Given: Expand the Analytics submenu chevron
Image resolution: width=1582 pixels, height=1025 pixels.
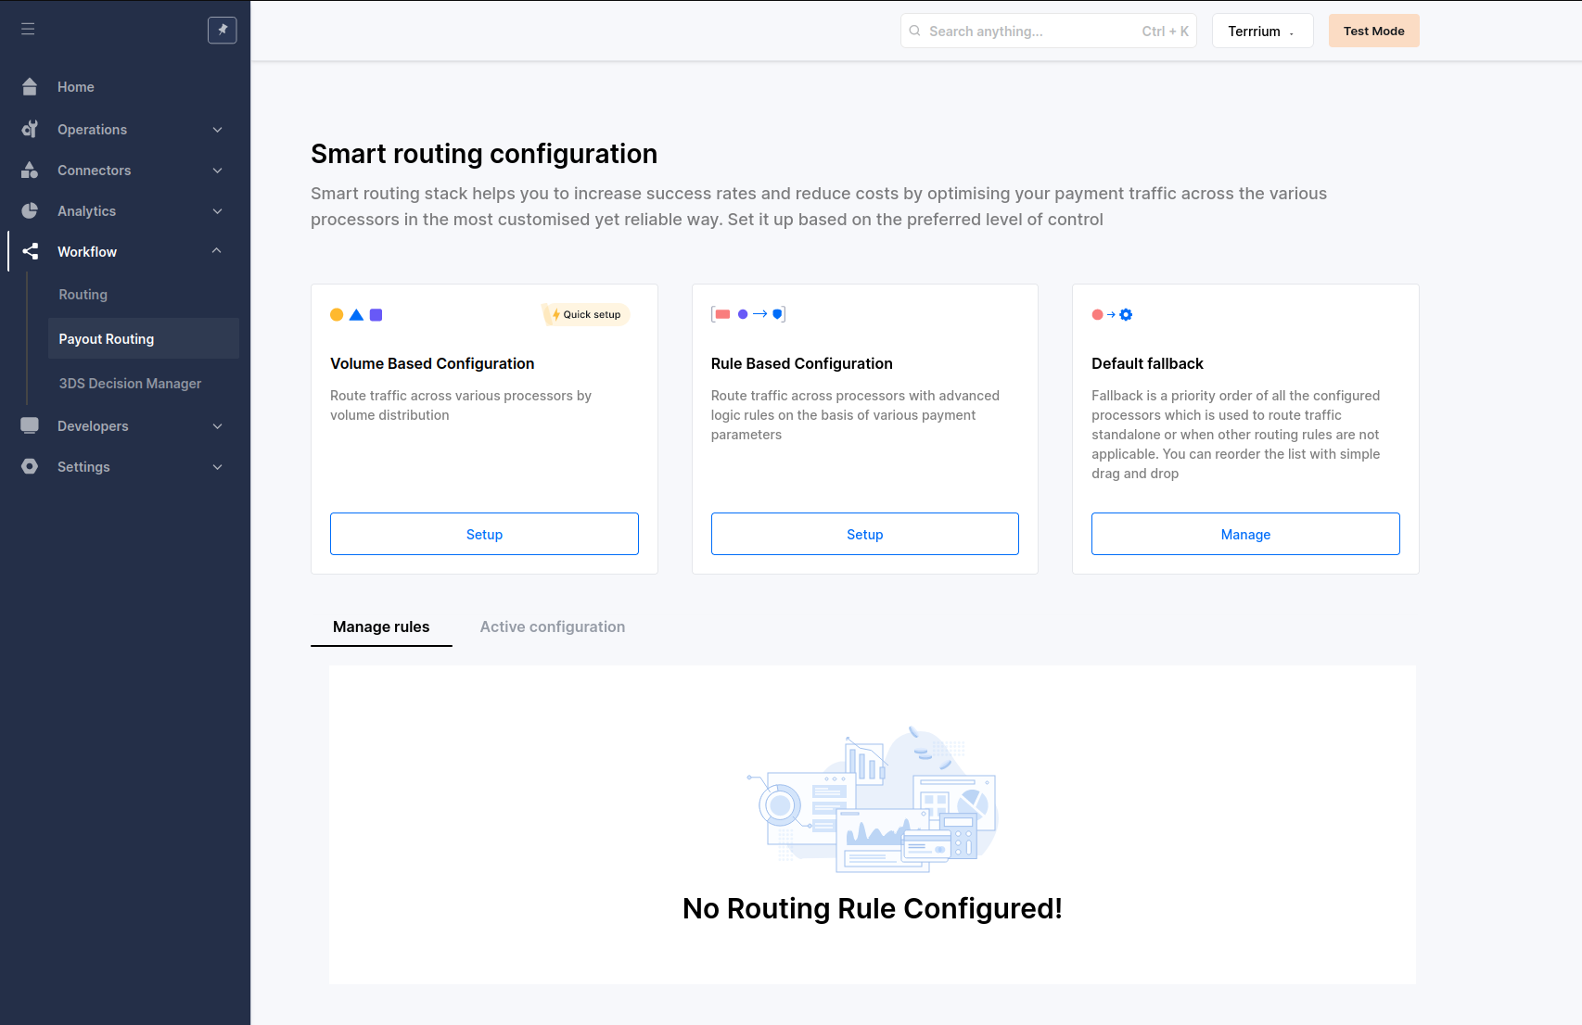Looking at the screenshot, I should click(218, 211).
